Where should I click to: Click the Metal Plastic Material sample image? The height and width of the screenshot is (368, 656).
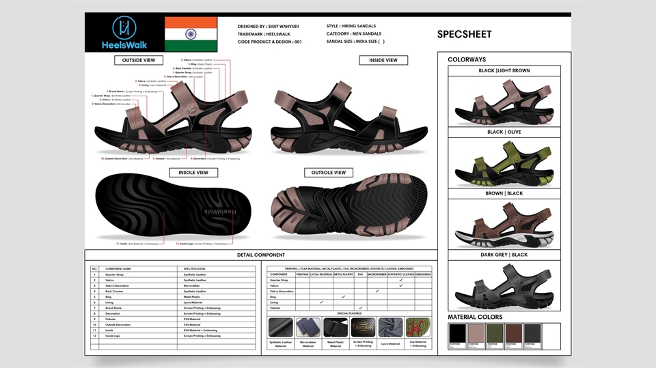[335, 328]
